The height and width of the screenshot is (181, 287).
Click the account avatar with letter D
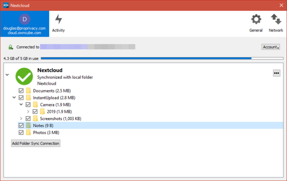pos(25,19)
